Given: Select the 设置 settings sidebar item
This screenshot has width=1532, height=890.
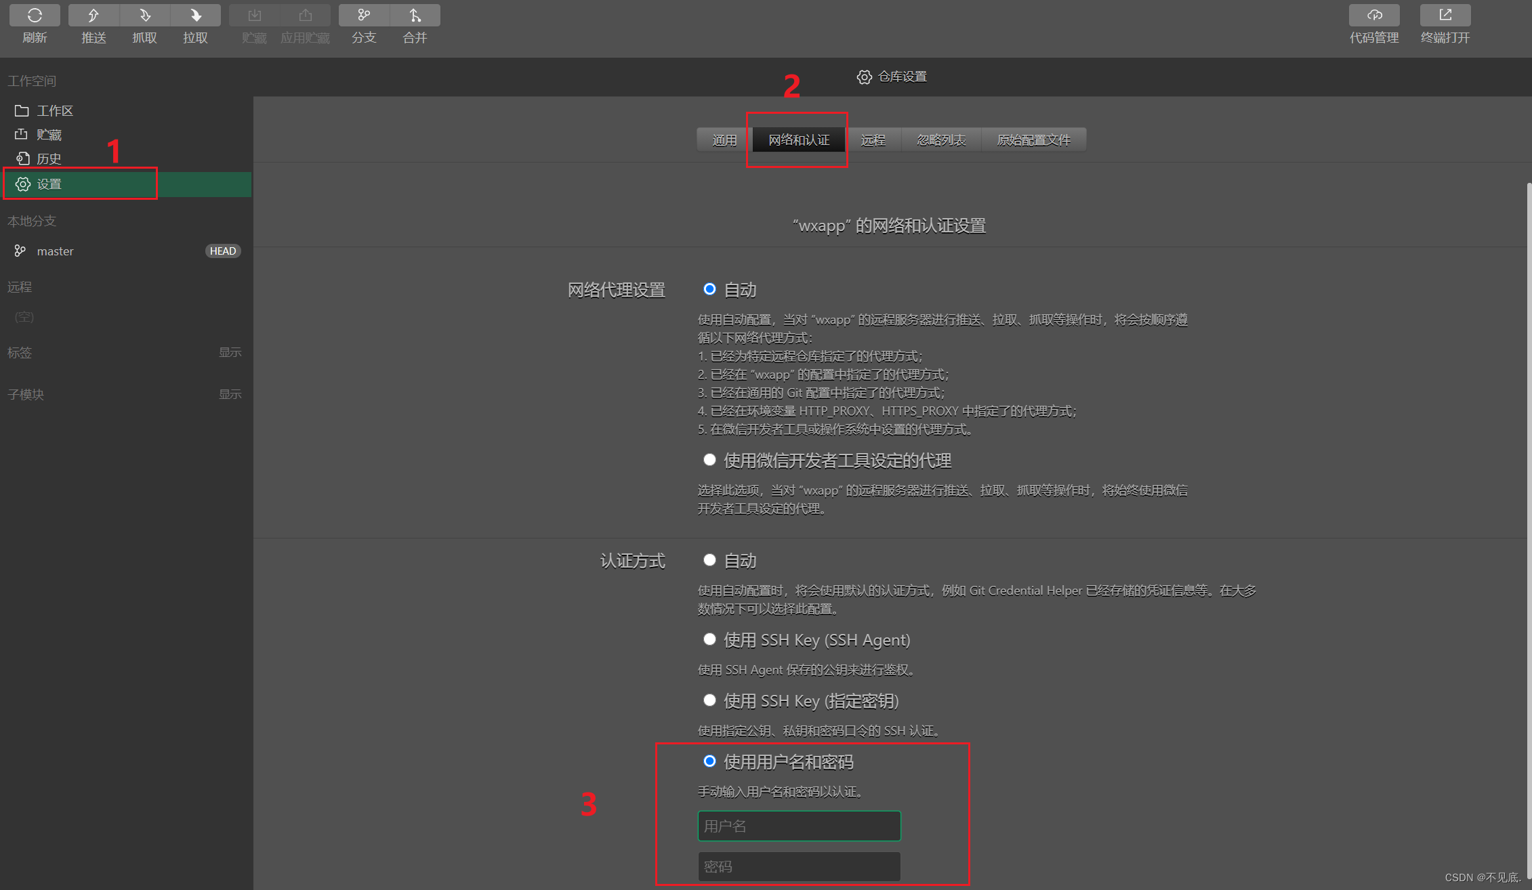Looking at the screenshot, I should point(126,184).
